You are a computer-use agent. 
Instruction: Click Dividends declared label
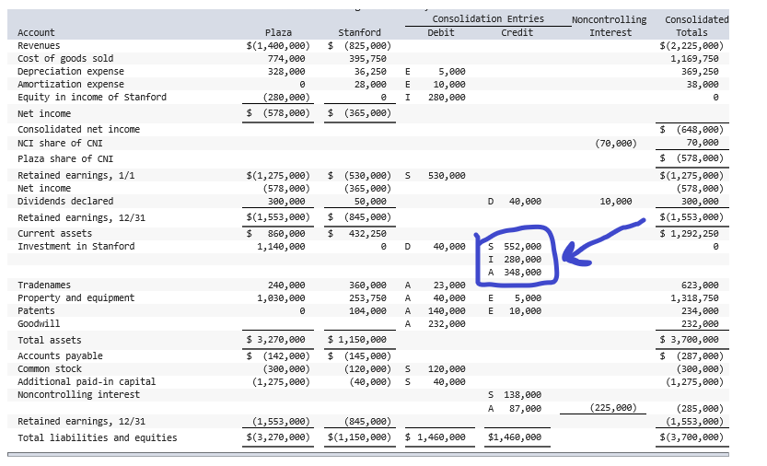(65, 201)
